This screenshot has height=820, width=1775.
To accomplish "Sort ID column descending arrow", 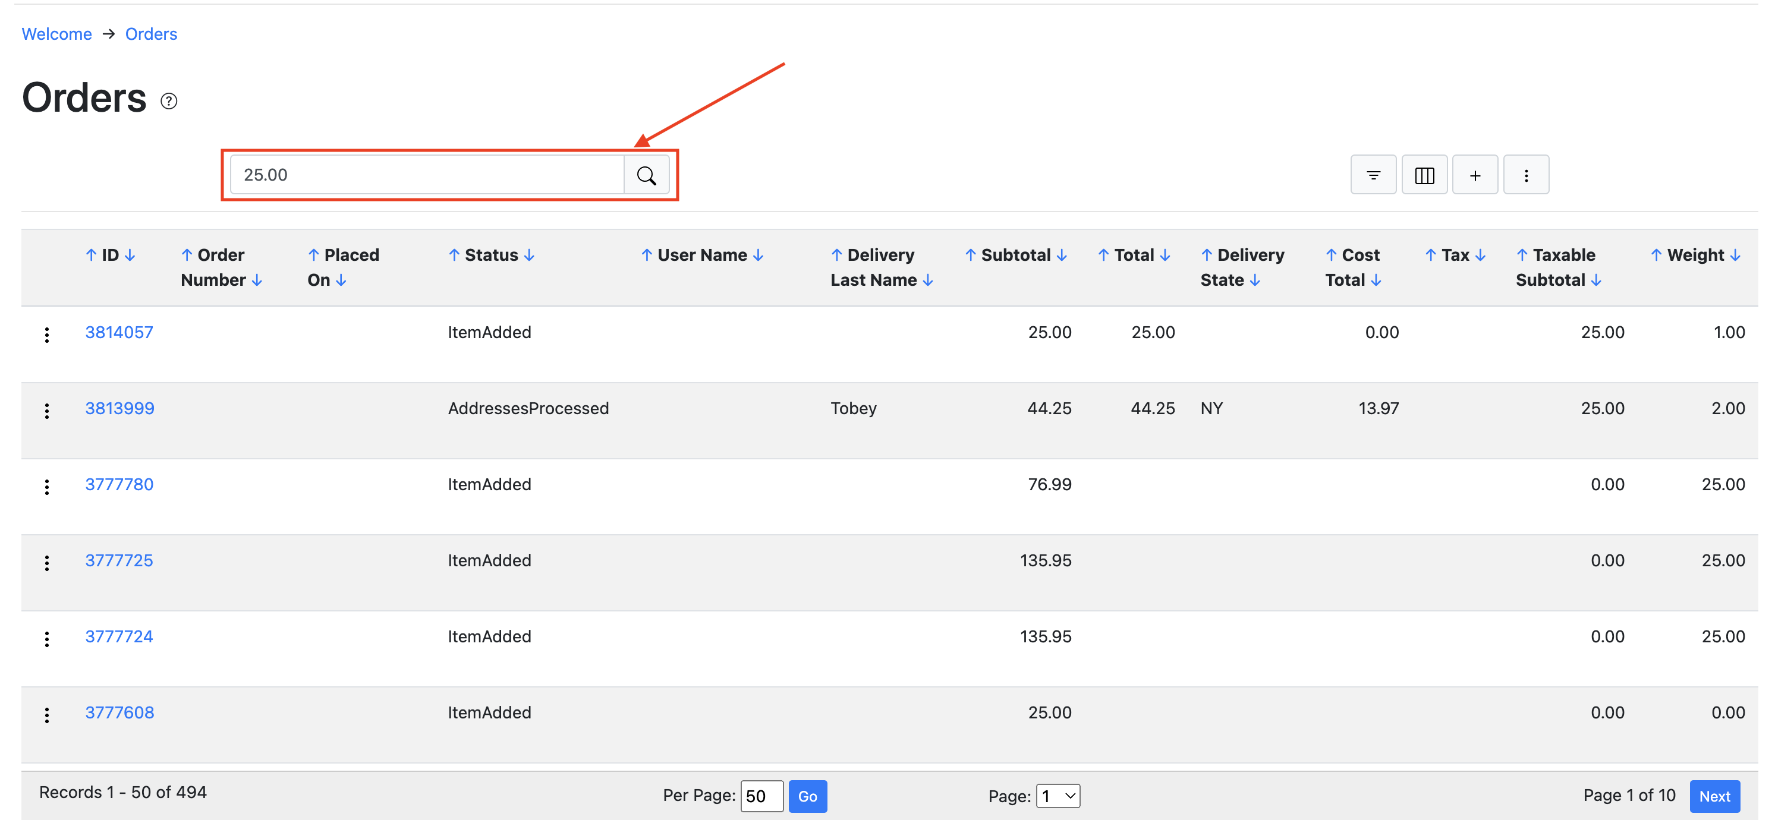I will click(130, 255).
